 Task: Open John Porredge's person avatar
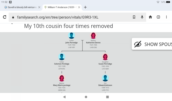pos(71,35)
